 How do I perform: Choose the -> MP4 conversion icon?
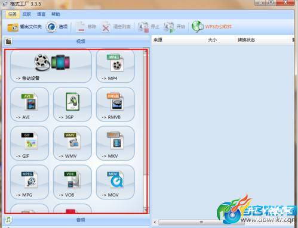[115, 66]
